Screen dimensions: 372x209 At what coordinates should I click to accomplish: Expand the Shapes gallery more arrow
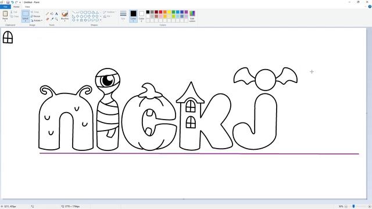click(101, 20)
